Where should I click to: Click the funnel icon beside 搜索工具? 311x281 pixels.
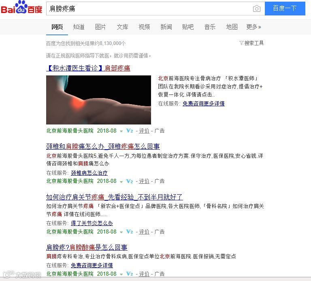click(x=241, y=43)
